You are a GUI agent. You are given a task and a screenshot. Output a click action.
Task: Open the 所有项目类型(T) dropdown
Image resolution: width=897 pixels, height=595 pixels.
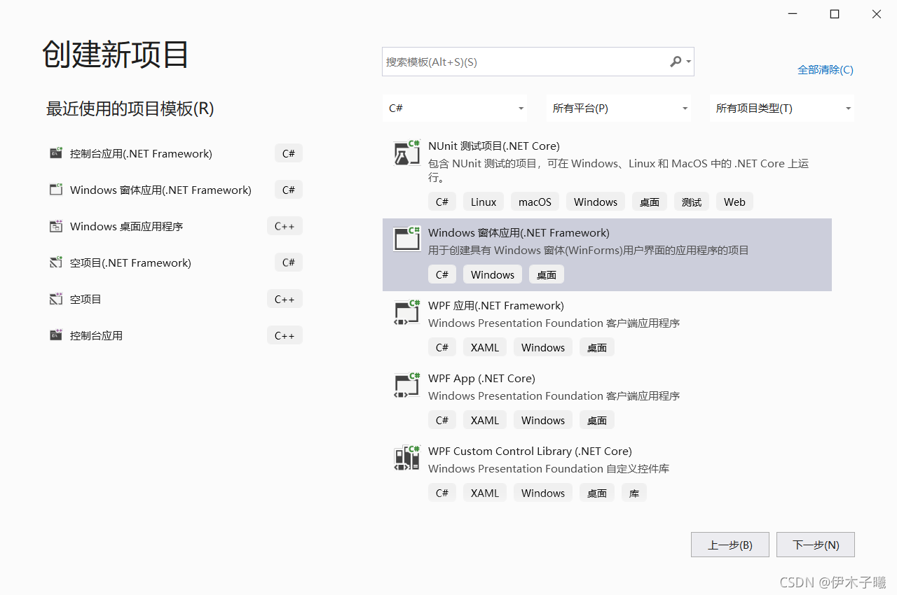[x=782, y=108]
